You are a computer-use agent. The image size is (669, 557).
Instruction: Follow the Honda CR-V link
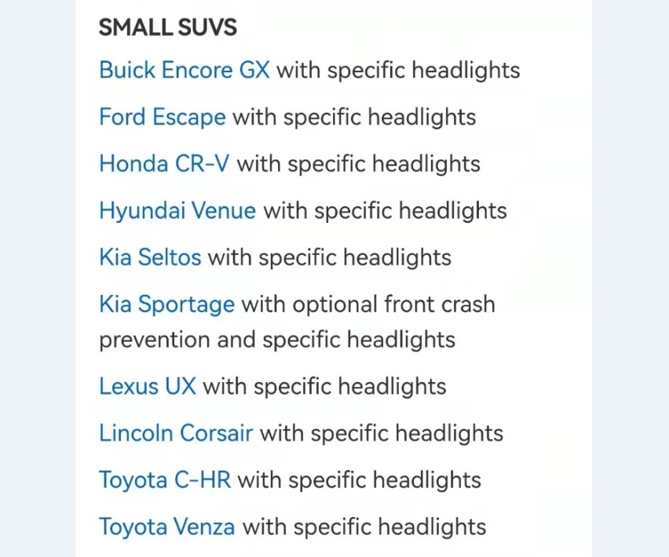tap(164, 164)
